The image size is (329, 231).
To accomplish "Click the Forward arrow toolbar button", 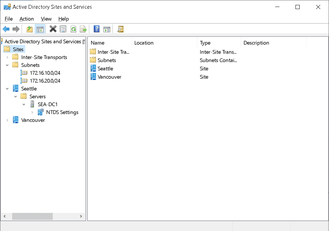I will (16, 29).
